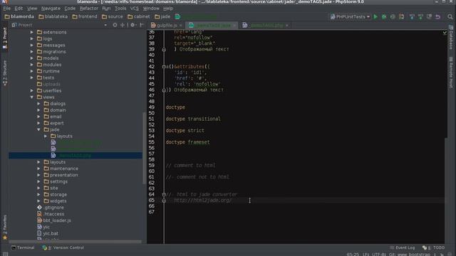The height and width of the screenshot is (256, 456).
Task: Expand the extensions folder
Action: pos(31,32)
